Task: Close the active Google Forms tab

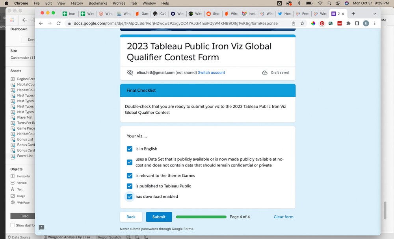Action: (343, 13)
